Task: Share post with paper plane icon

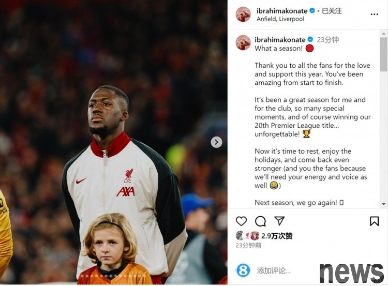Action: click(279, 221)
